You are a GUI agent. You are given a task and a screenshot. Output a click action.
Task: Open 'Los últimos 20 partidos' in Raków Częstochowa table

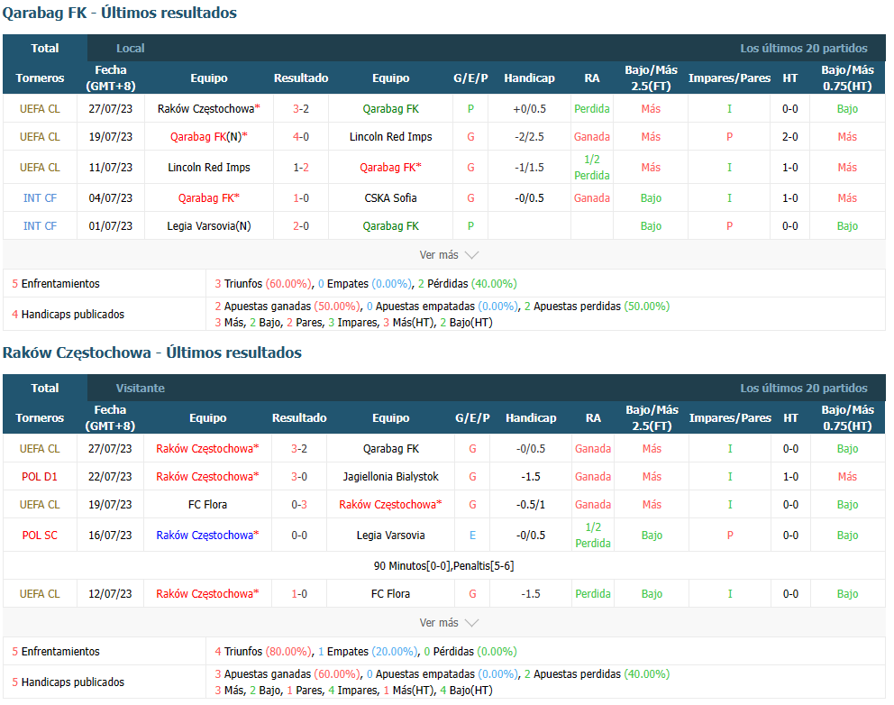coord(803,389)
